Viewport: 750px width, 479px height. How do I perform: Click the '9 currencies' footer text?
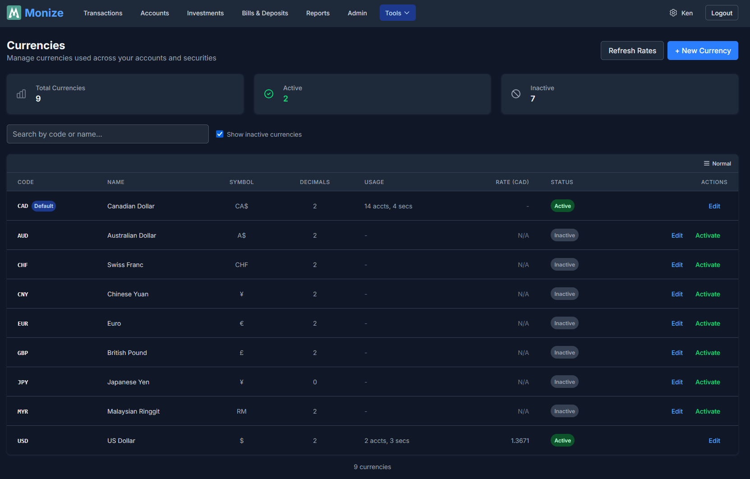[373, 467]
